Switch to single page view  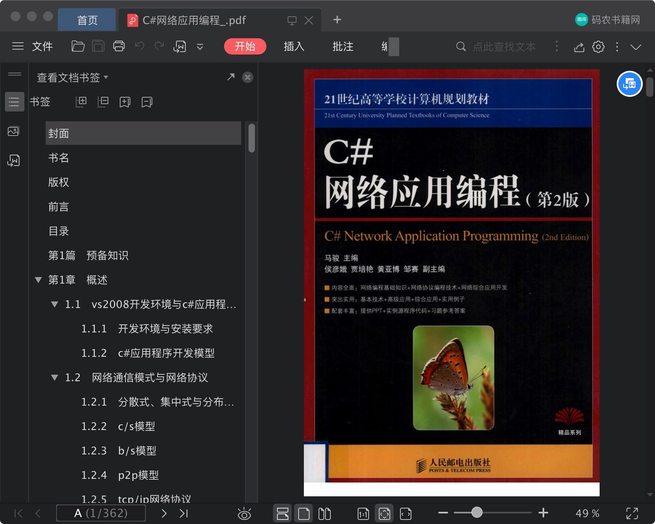coord(303,513)
